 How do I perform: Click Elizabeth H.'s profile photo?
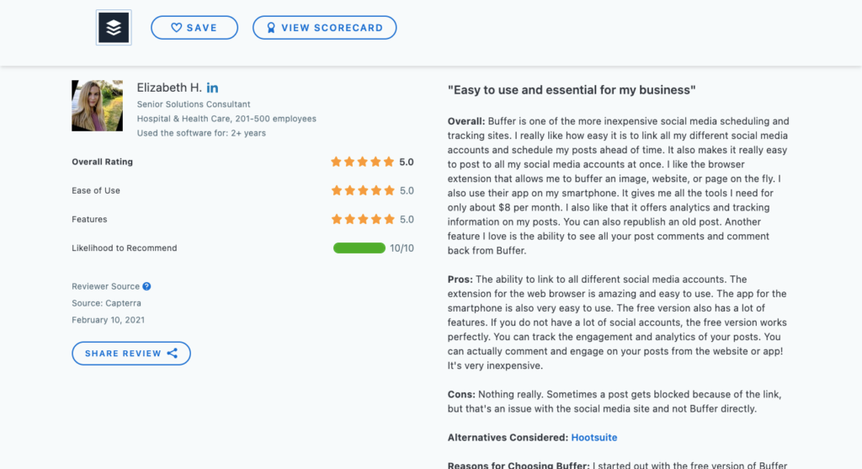coord(98,105)
